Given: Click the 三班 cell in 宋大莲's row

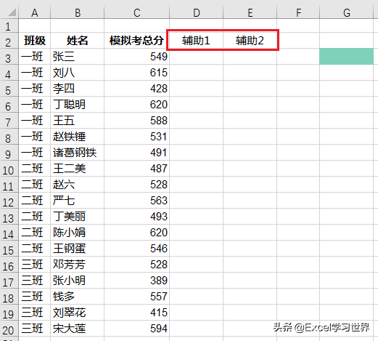Looking at the screenshot, I should (x=35, y=329).
